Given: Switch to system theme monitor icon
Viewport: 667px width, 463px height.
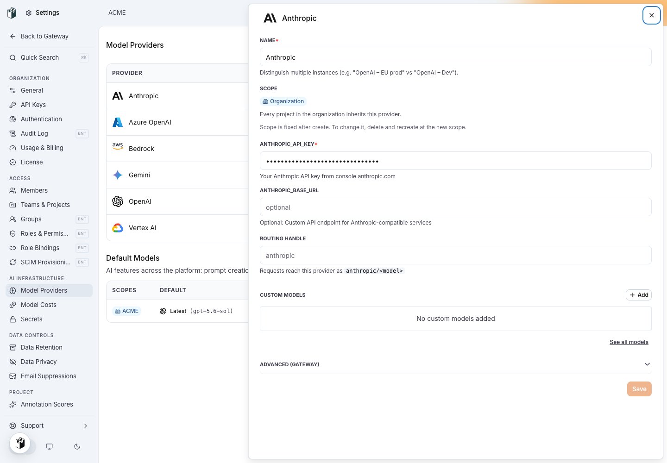Looking at the screenshot, I should point(49,446).
